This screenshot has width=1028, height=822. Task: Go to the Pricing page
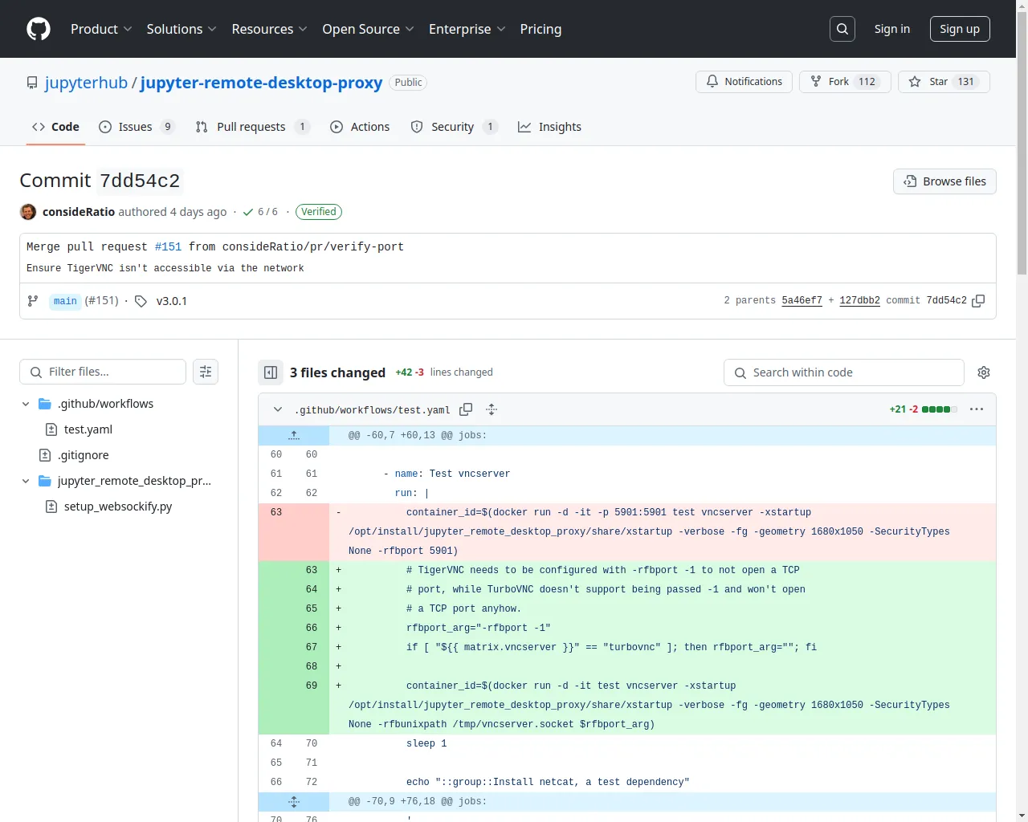click(541, 29)
